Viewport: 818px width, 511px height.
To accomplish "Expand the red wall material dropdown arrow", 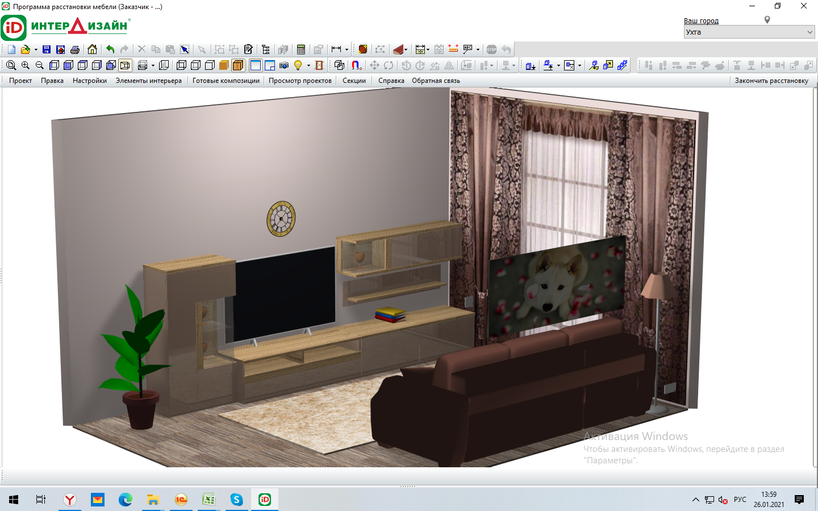I will coord(406,49).
